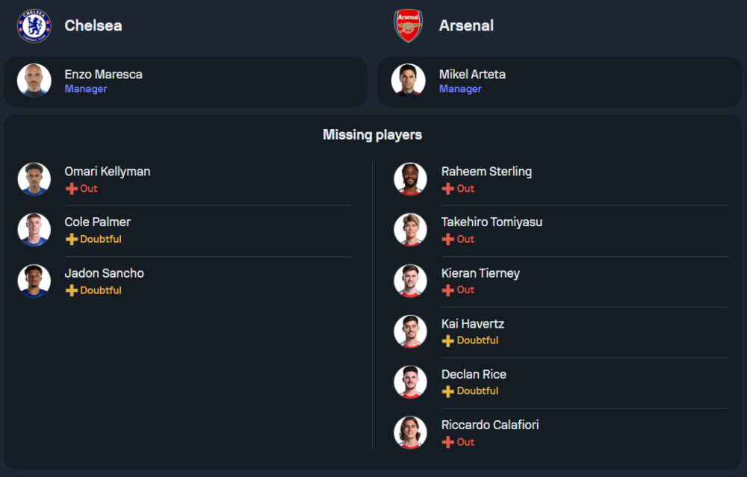This screenshot has width=747, height=477.
Task: Select the Arsenal team name
Action: pyautogui.click(x=466, y=25)
